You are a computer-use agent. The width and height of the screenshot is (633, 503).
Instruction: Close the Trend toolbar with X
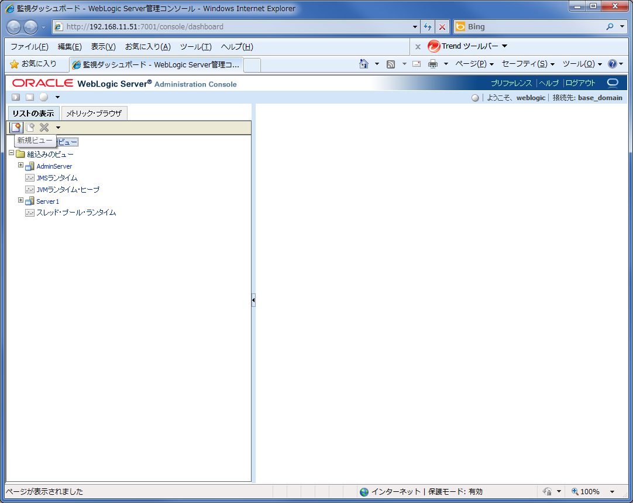point(418,47)
